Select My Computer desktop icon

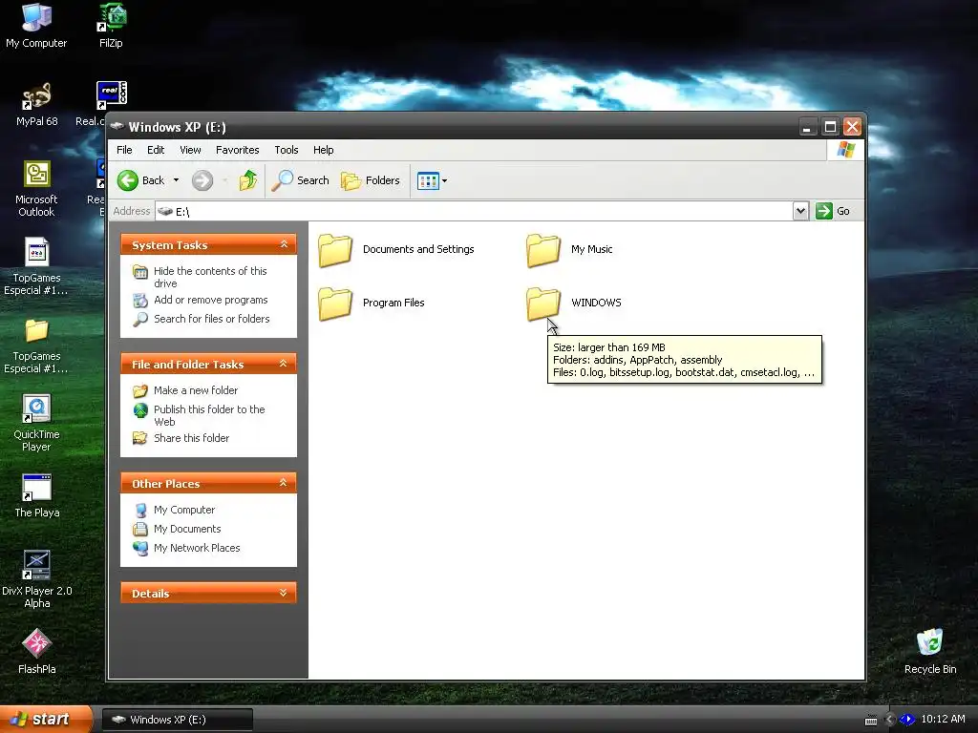click(x=36, y=26)
